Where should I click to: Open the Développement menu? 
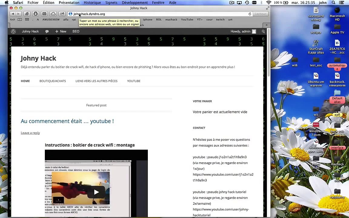135,2
